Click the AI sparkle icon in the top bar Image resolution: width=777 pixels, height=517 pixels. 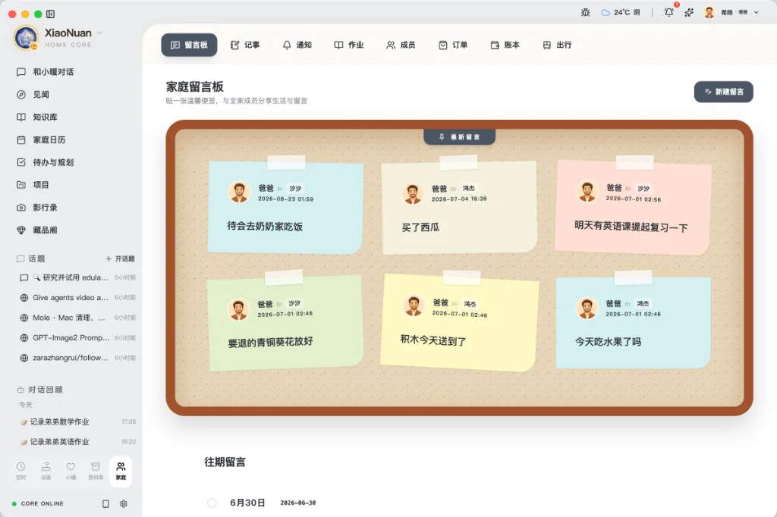[x=689, y=12]
